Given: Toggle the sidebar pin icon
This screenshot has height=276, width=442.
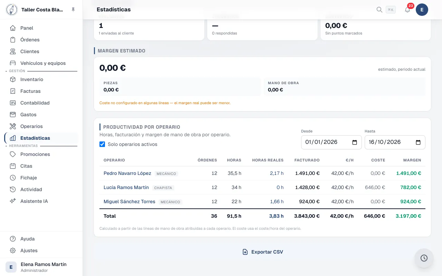Looking at the screenshot, I should [73, 10].
